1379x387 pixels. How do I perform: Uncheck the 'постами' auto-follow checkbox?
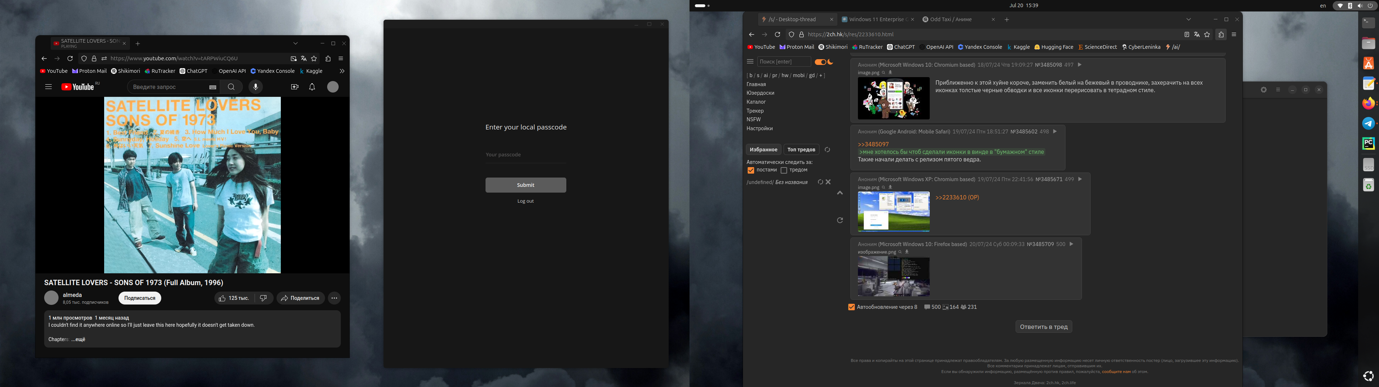pos(751,170)
